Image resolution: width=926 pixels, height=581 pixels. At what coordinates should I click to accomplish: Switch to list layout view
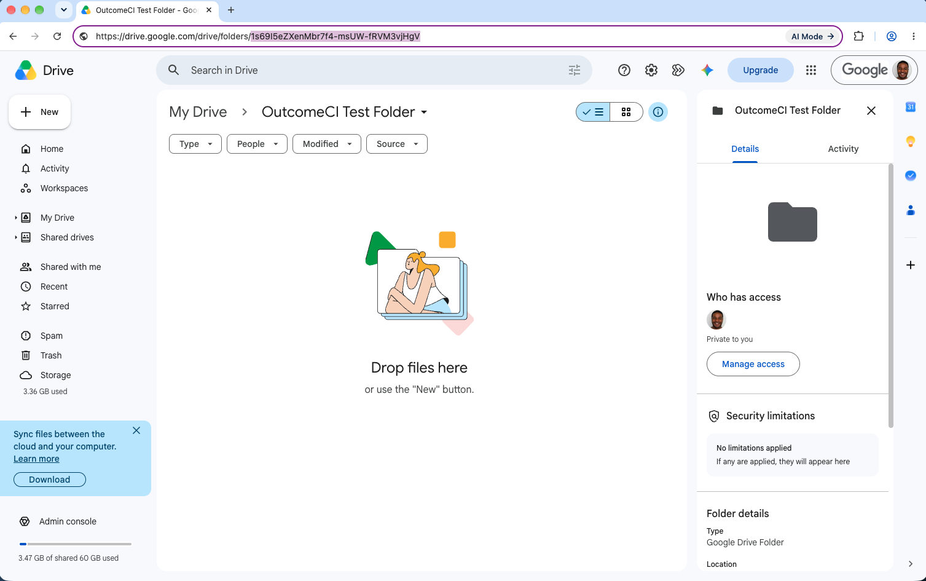tap(593, 112)
